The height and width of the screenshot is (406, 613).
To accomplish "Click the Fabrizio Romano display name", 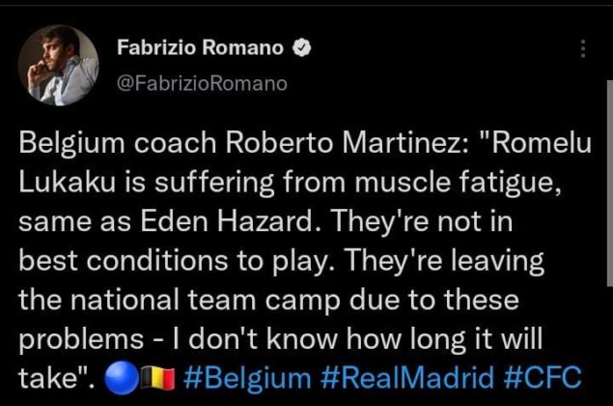I will tap(200, 47).
